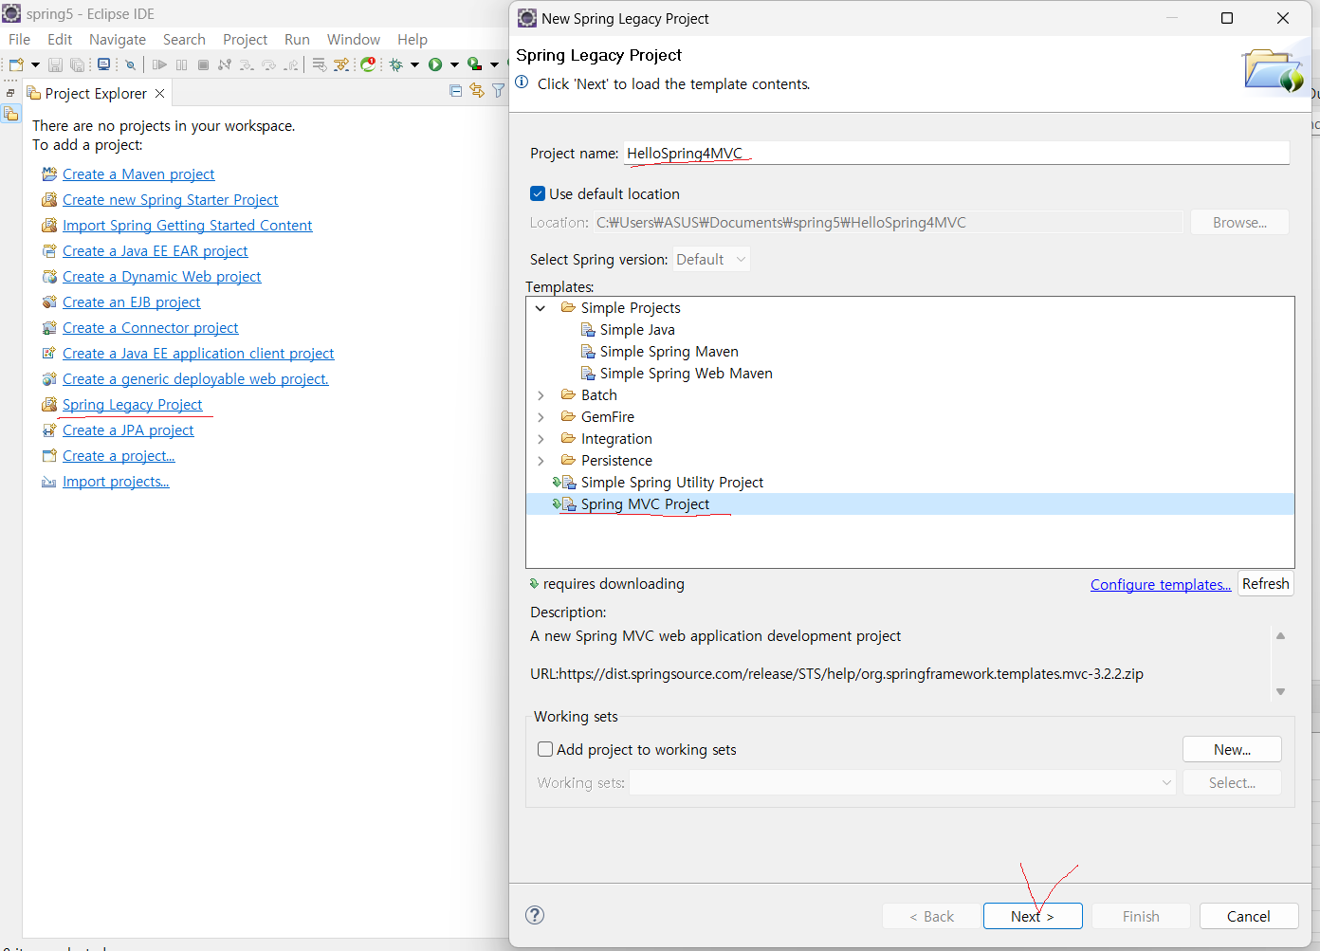Click the Cancel button
Viewport: 1320px width, 951px height.
tap(1249, 916)
